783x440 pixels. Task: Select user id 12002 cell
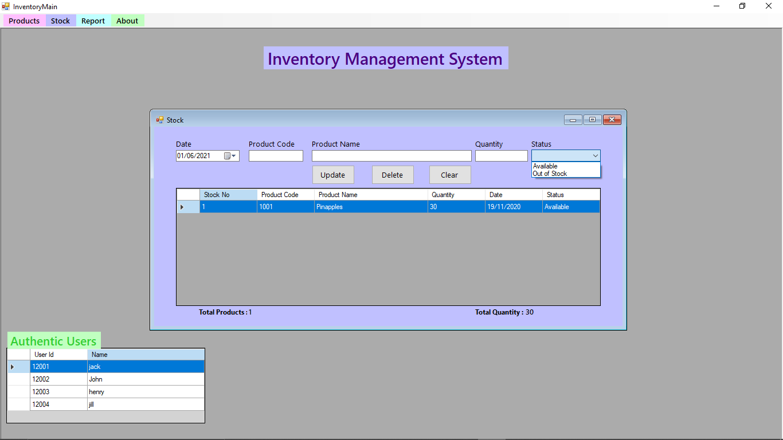click(58, 379)
